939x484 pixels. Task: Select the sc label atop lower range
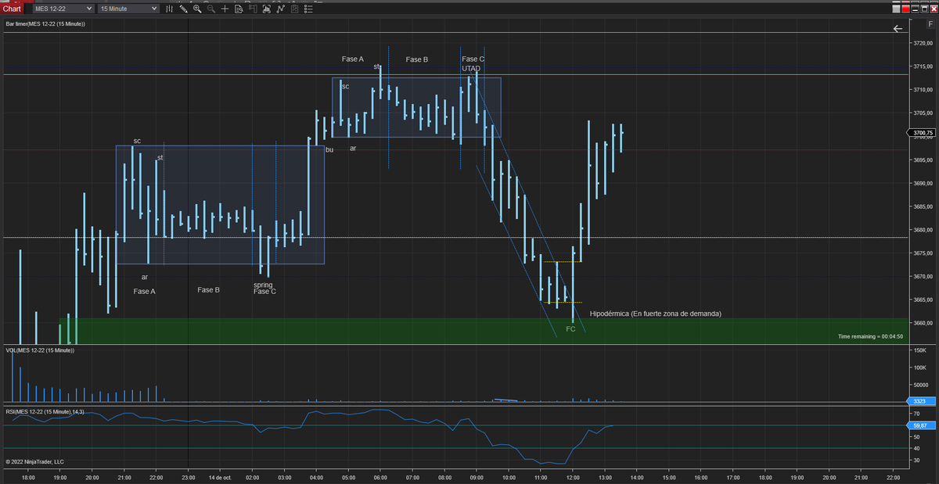[x=137, y=141]
